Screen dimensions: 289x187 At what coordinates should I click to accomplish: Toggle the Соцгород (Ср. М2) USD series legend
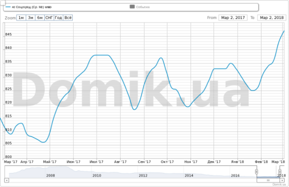(29, 7)
